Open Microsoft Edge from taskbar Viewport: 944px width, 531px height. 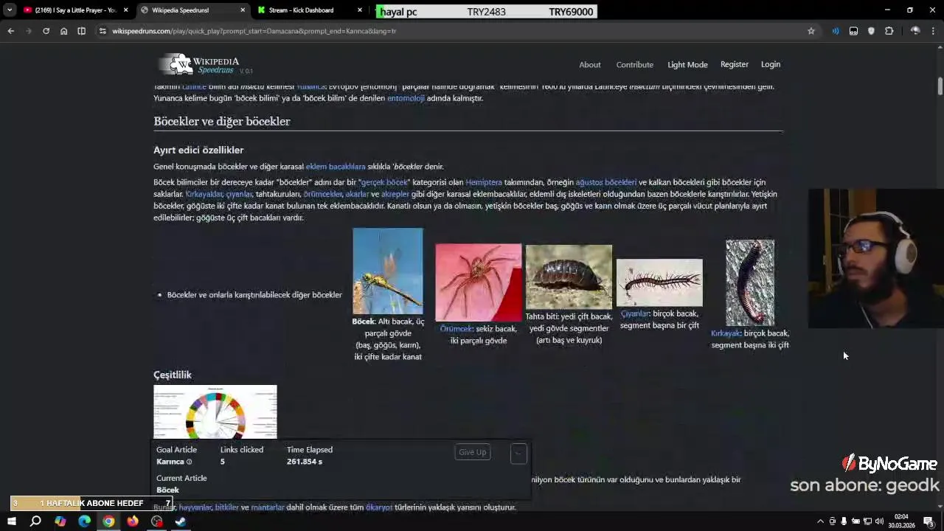pyautogui.click(x=84, y=521)
